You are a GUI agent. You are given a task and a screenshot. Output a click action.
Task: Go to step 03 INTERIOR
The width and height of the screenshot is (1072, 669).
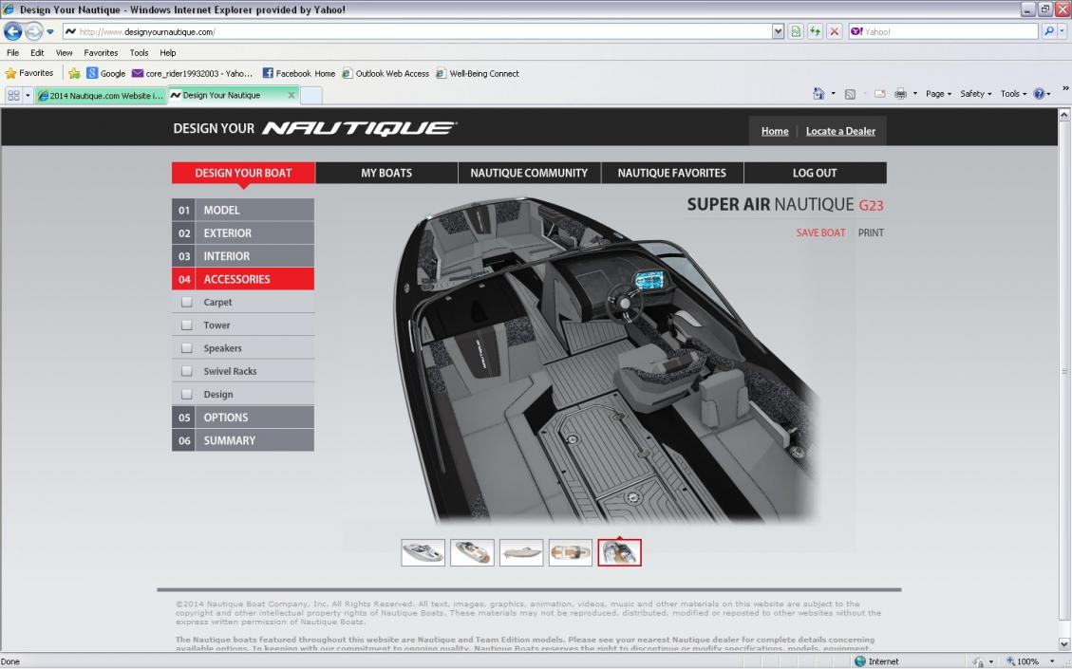pos(243,256)
